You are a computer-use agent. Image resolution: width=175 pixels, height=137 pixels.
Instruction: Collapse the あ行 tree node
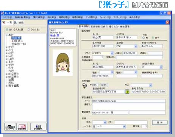[7, 35]
